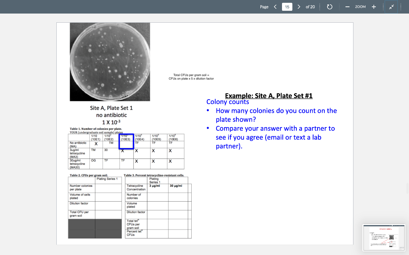Screen dimensions: 409x255
Task: Click the petri dish photograph
Action: click(x=110, y=61)
